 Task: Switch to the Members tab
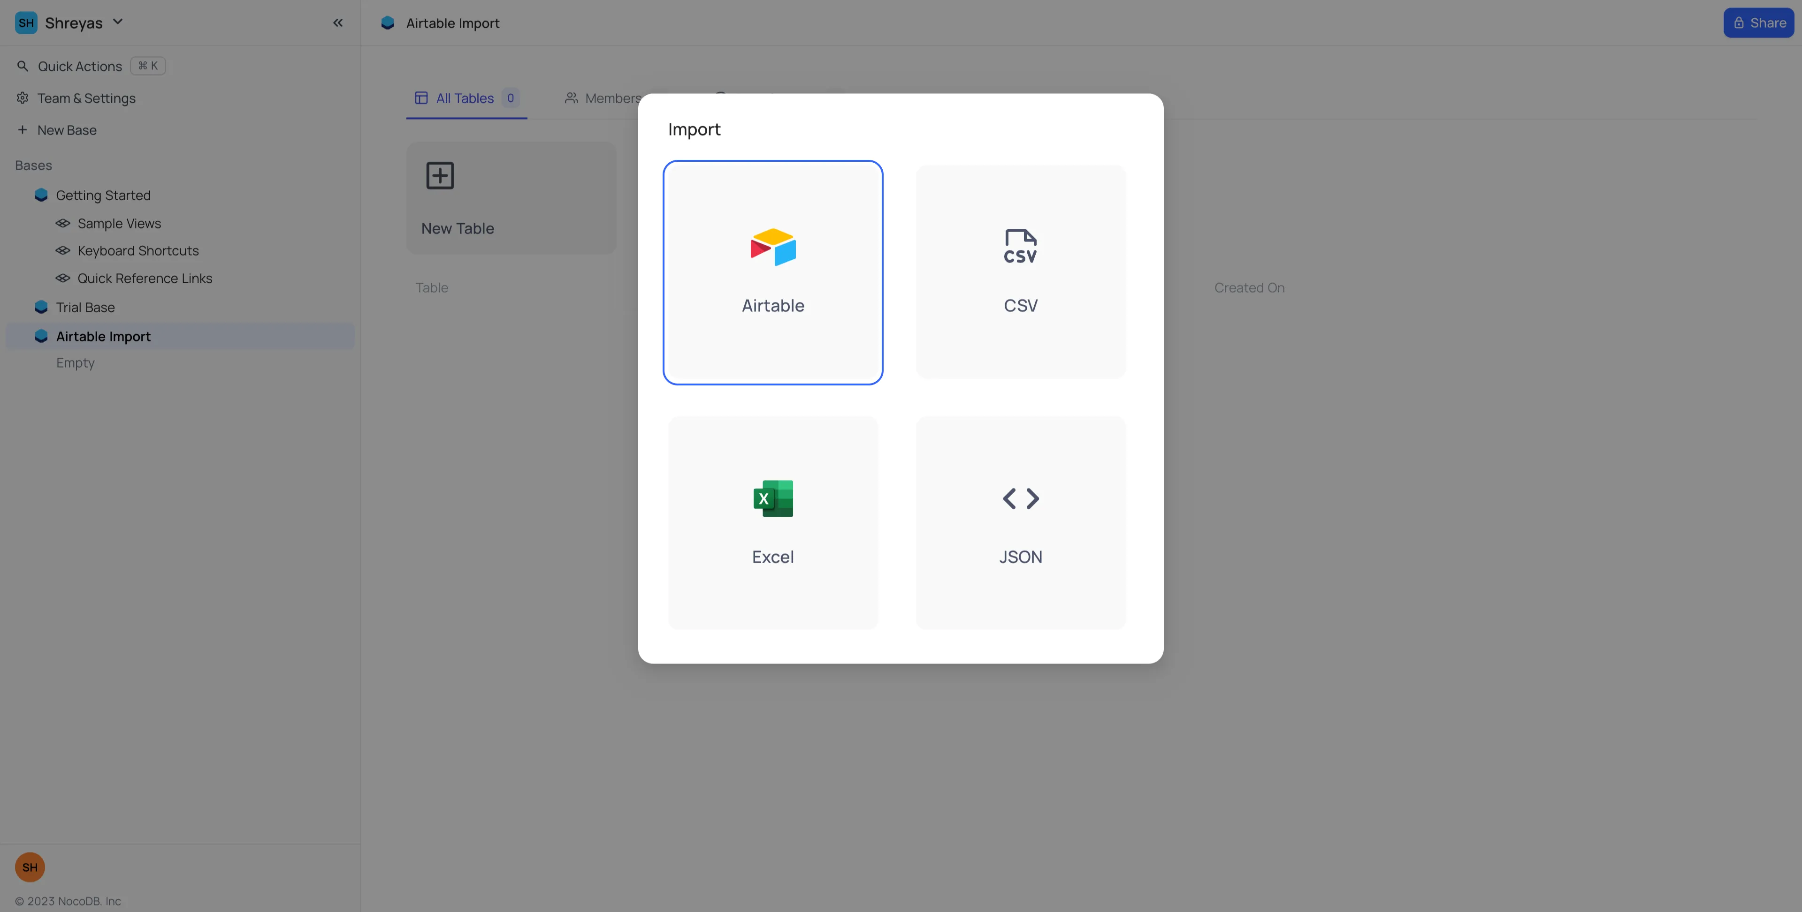(x=613, y=97)
